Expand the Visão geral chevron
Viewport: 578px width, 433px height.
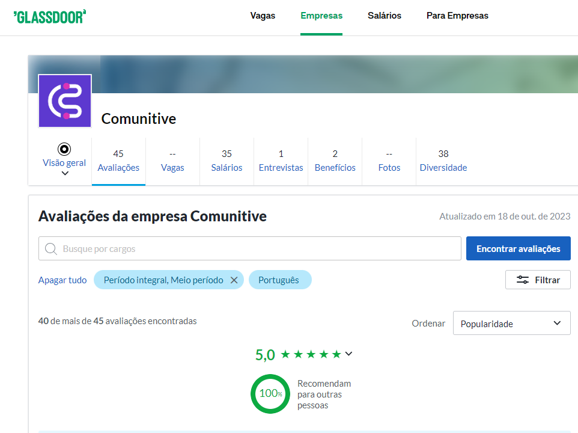(x=65, y=173)
